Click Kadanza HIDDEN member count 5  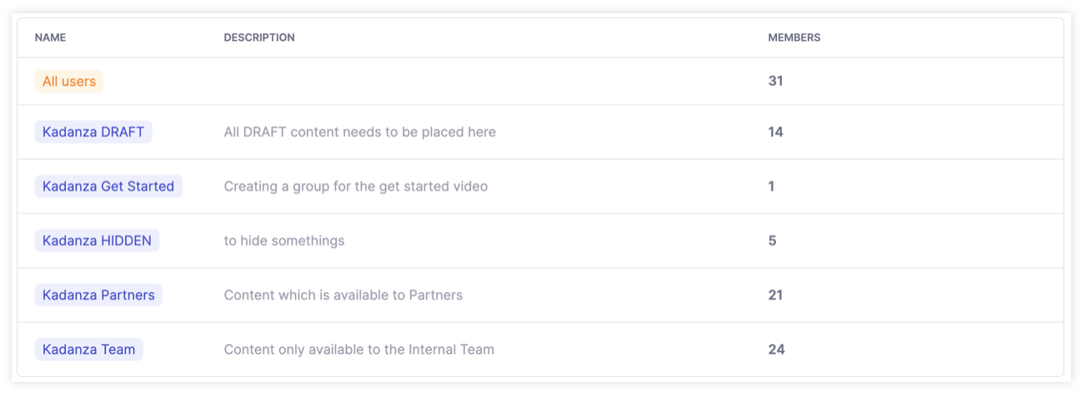(x=772, y=240)
